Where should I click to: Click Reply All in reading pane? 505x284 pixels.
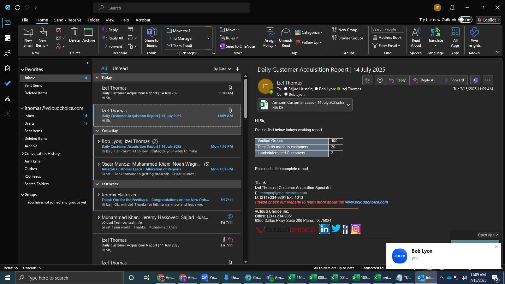pos(424,80)
